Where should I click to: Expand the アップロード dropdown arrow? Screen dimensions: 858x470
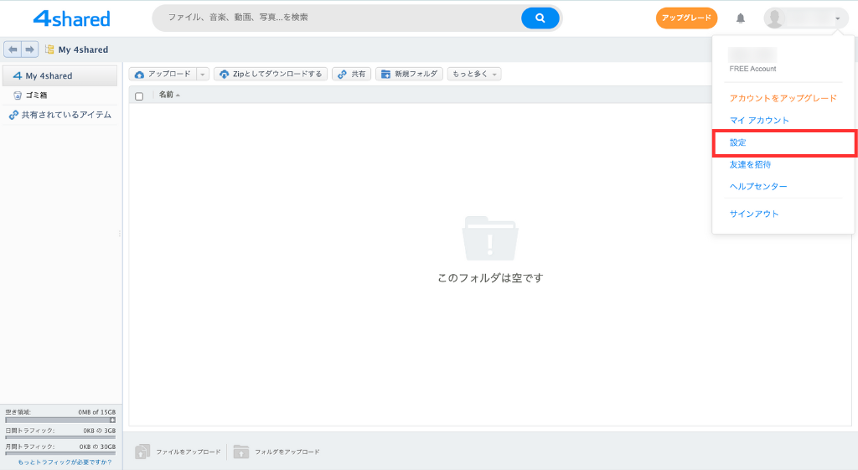203,75
